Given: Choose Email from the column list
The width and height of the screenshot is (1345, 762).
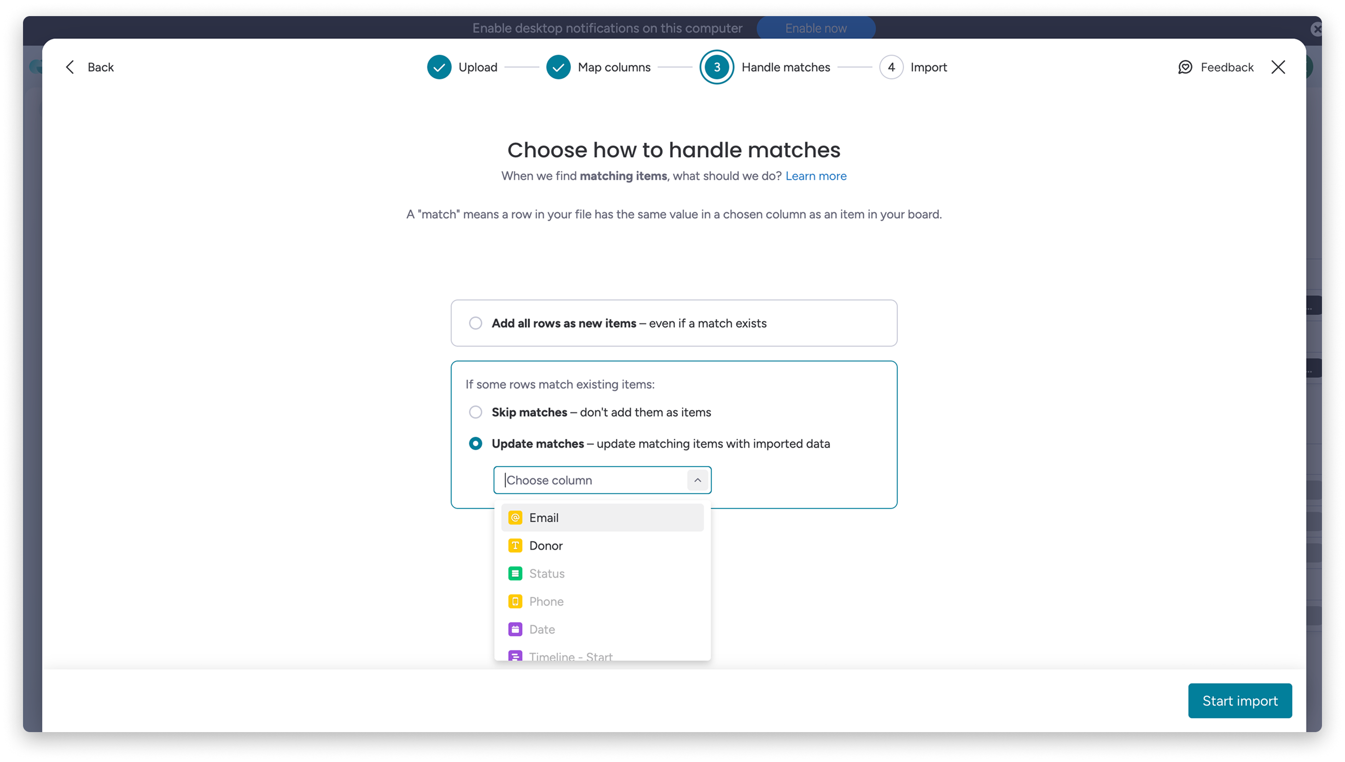Looking at the screenshot, I should click(x=602, y=518).
